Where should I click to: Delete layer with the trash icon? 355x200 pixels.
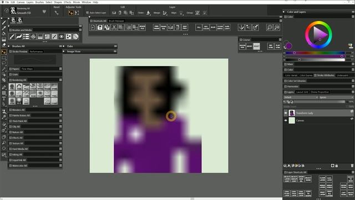pyautogui.click(x=352, y=166)
